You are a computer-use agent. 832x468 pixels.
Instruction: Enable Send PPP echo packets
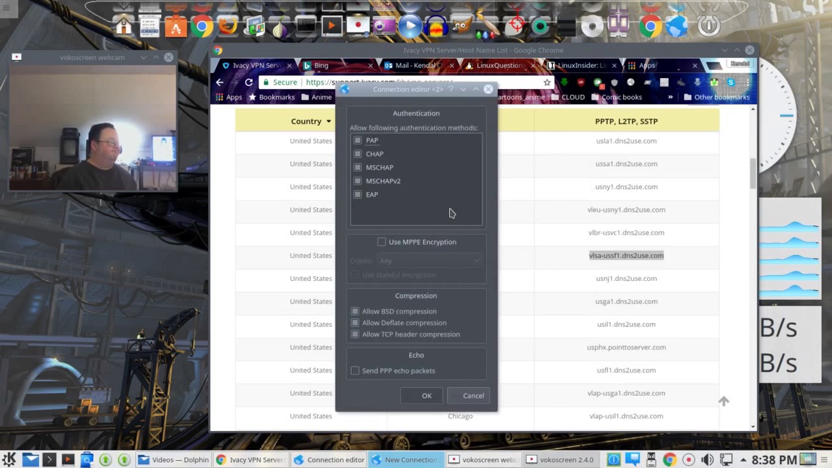pos(355,370)
